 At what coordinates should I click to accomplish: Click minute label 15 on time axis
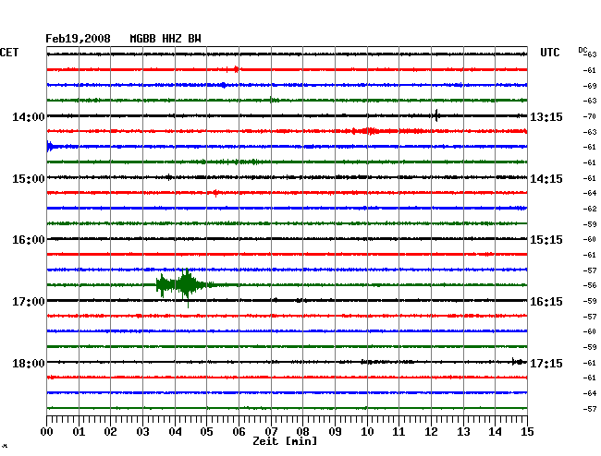[x=527, y=432]
